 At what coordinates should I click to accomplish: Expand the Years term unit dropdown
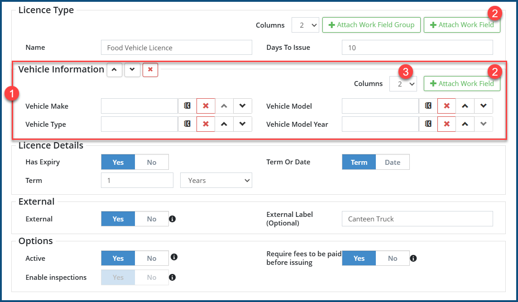tap(216, 180)
